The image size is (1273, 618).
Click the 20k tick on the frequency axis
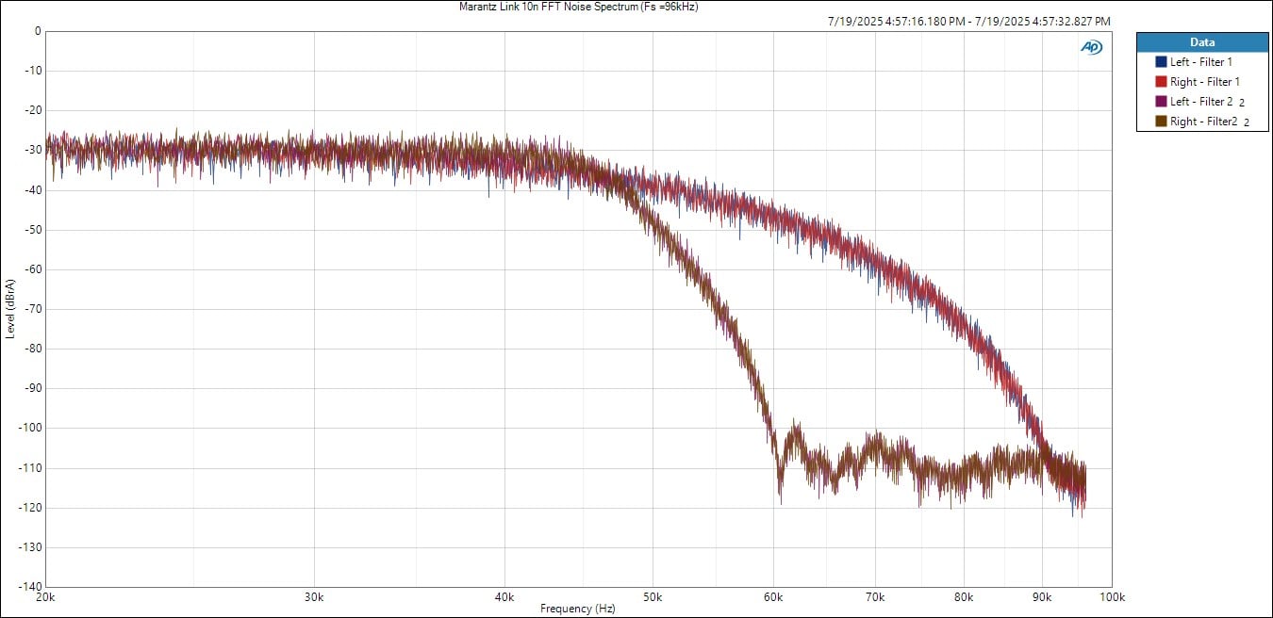[44, 596]
